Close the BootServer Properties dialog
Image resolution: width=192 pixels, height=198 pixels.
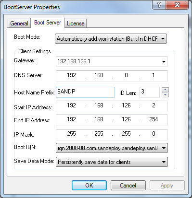tap(177, 5)
